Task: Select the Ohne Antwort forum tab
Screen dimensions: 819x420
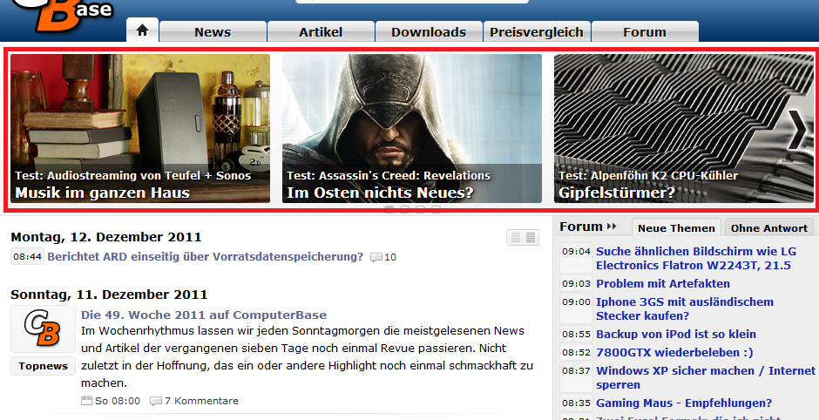Action: point(768,228)
